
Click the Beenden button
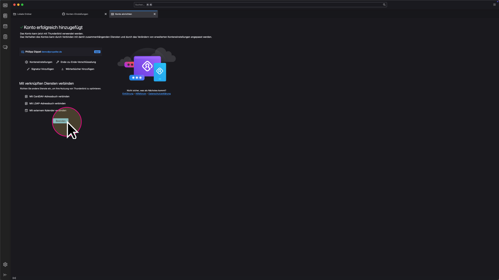click(61, 121)
